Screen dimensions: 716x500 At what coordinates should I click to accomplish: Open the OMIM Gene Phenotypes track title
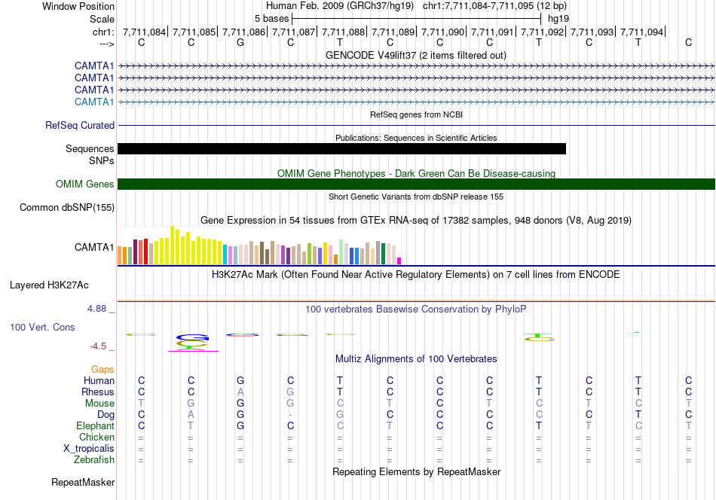(x=416, y=173)
